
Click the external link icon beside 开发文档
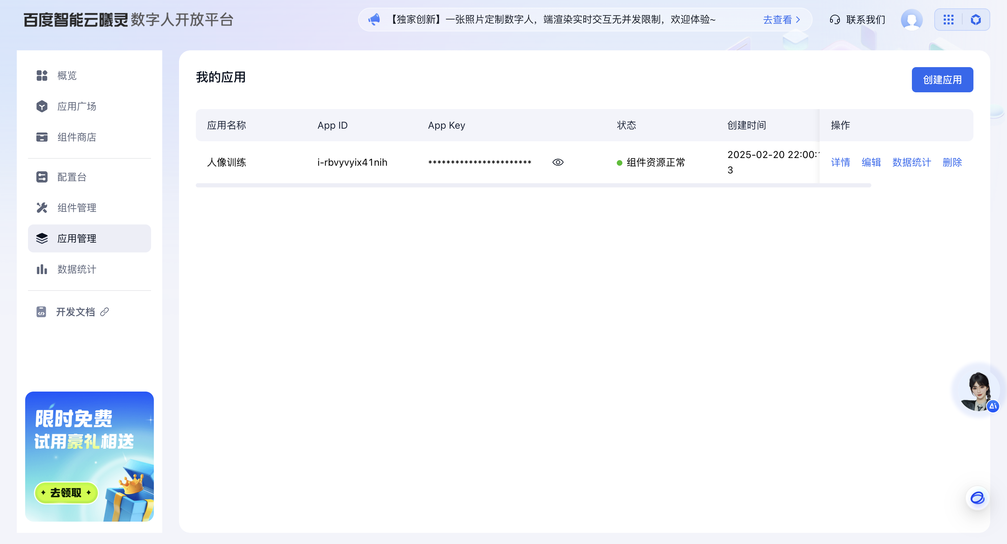pyautogui.click(x=105, y=312)
